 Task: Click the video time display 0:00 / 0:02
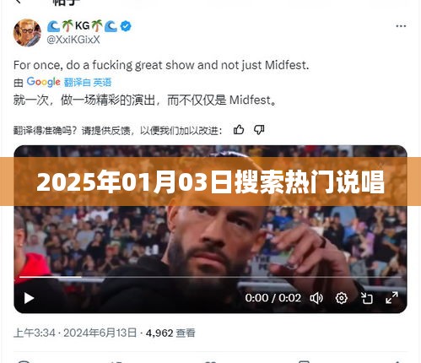[x=273, y=298]
